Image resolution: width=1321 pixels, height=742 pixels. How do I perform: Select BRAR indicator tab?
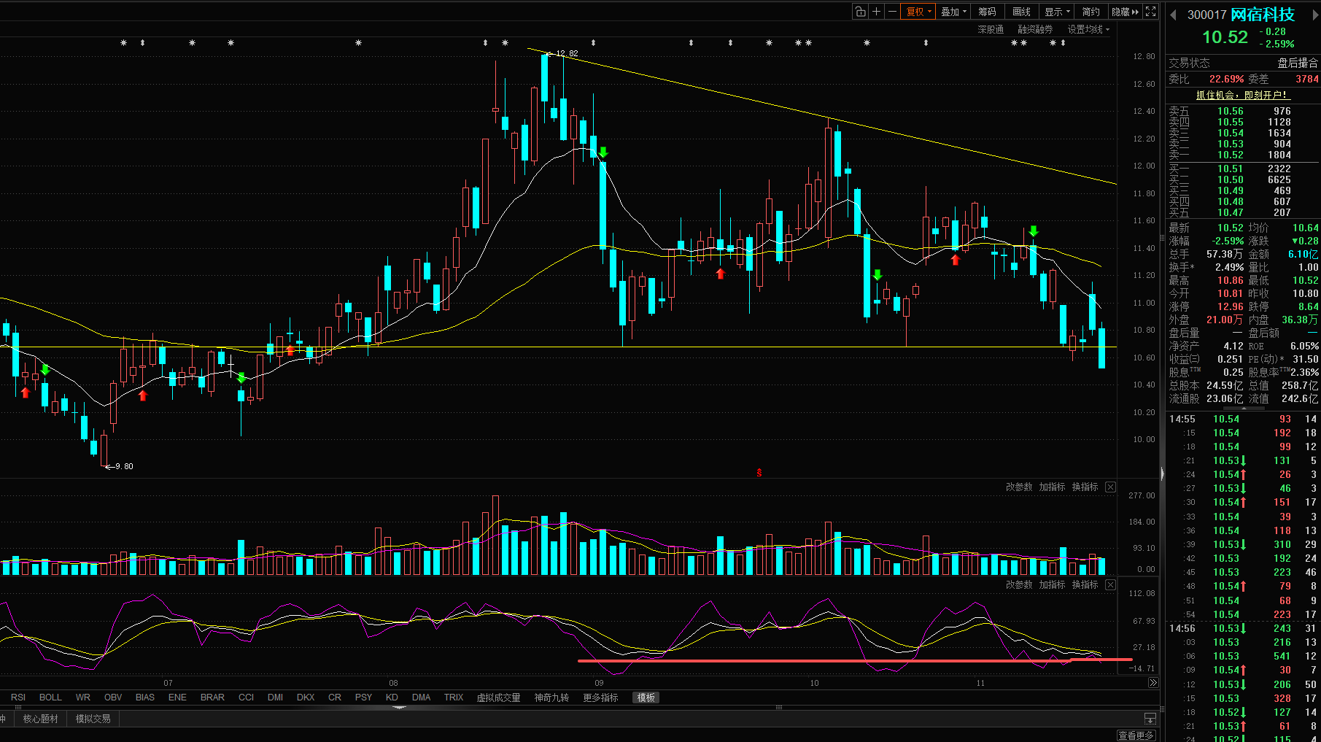tap(212, 697)
